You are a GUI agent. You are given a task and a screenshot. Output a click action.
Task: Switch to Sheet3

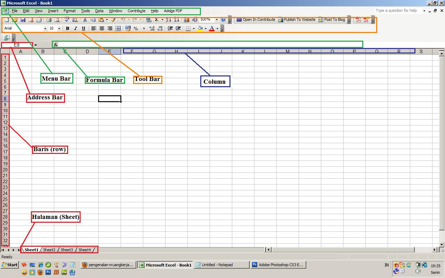tap(67, 250)
